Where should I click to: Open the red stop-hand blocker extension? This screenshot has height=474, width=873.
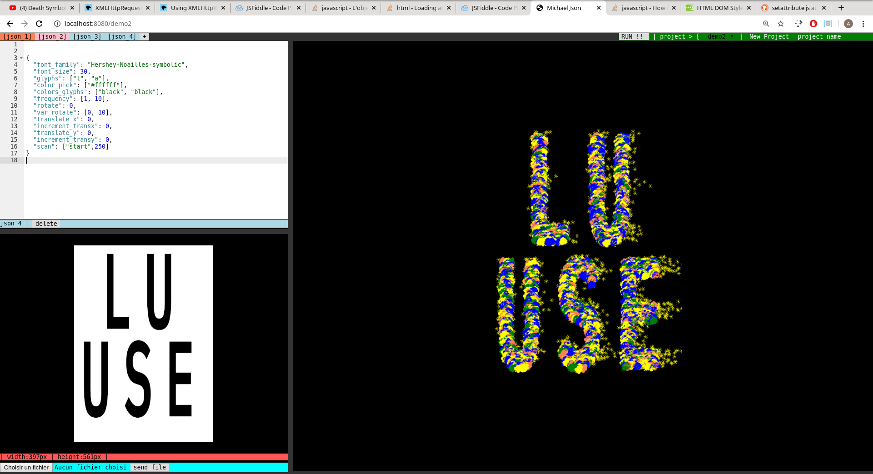(813, 24)
